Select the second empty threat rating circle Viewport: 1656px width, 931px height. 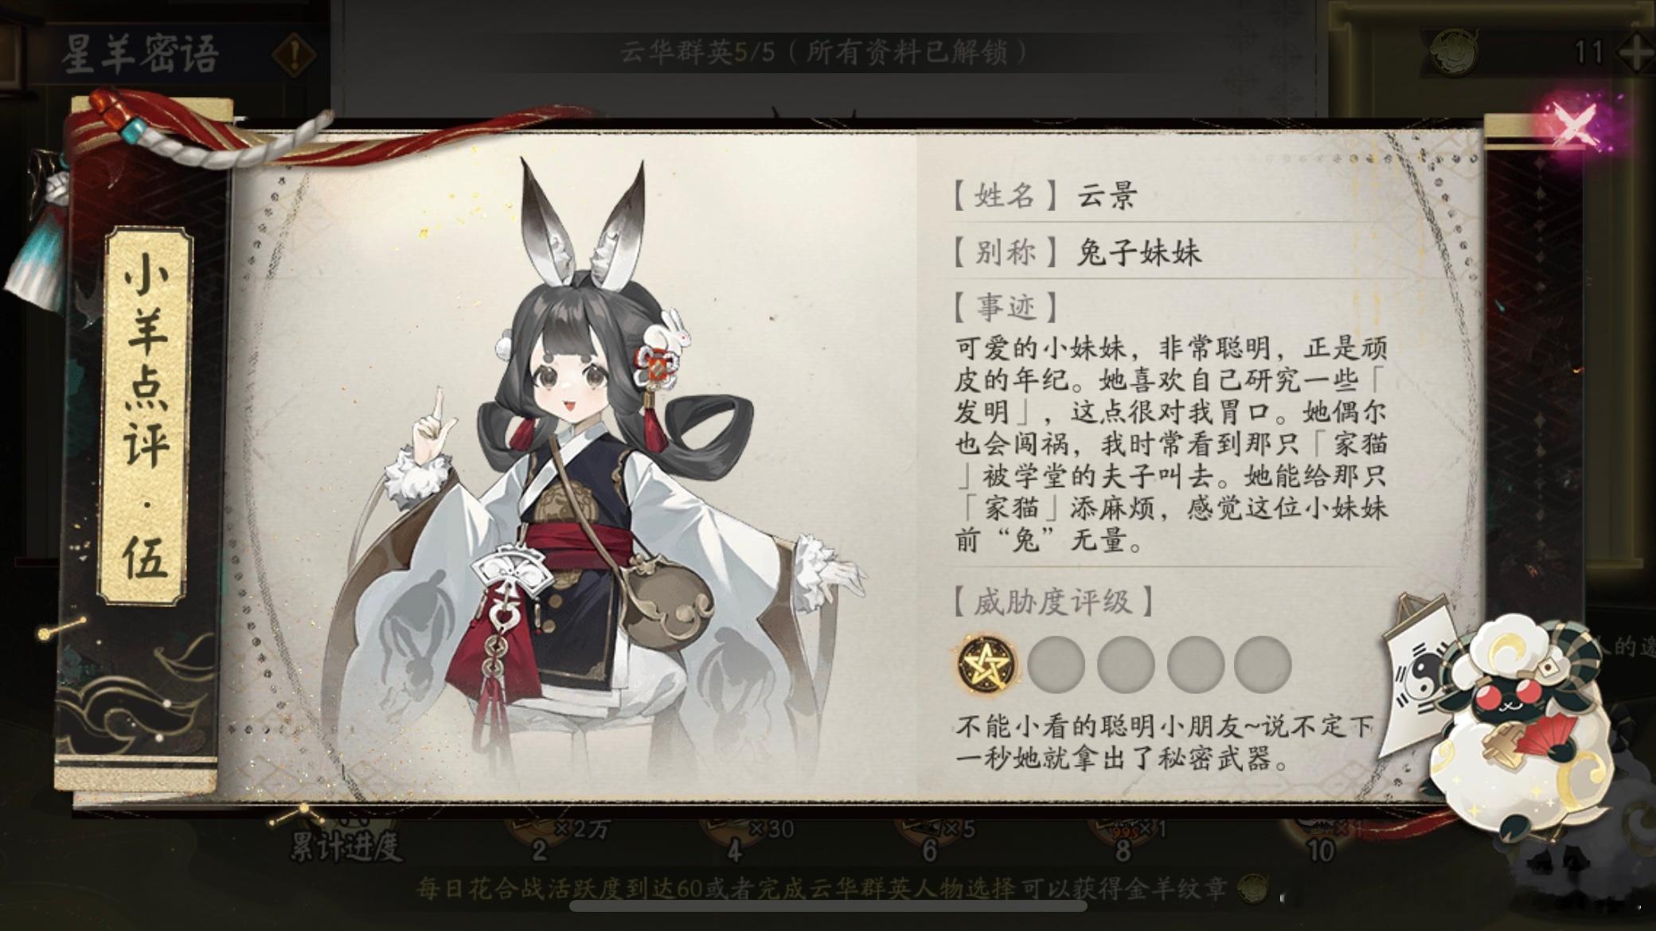[x=1056, y=664]
